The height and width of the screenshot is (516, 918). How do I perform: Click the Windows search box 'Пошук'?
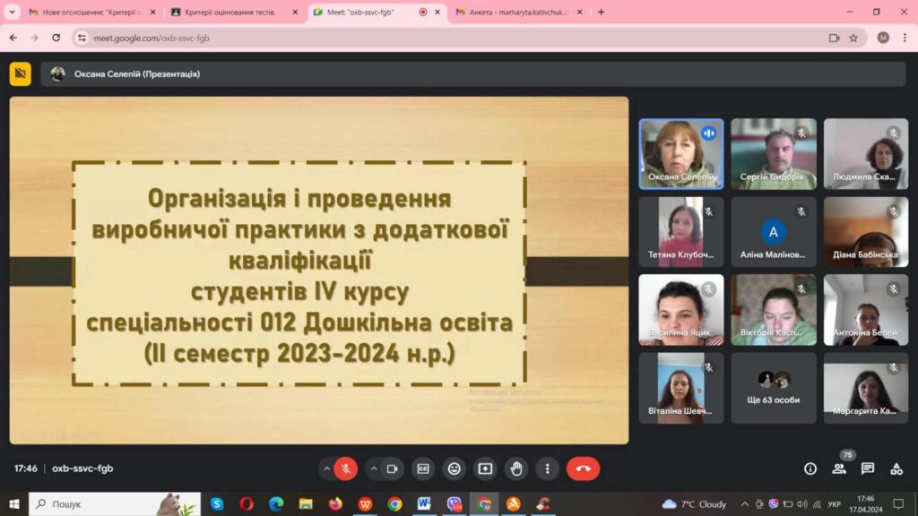pyautogui.click(x=99, y=504)
